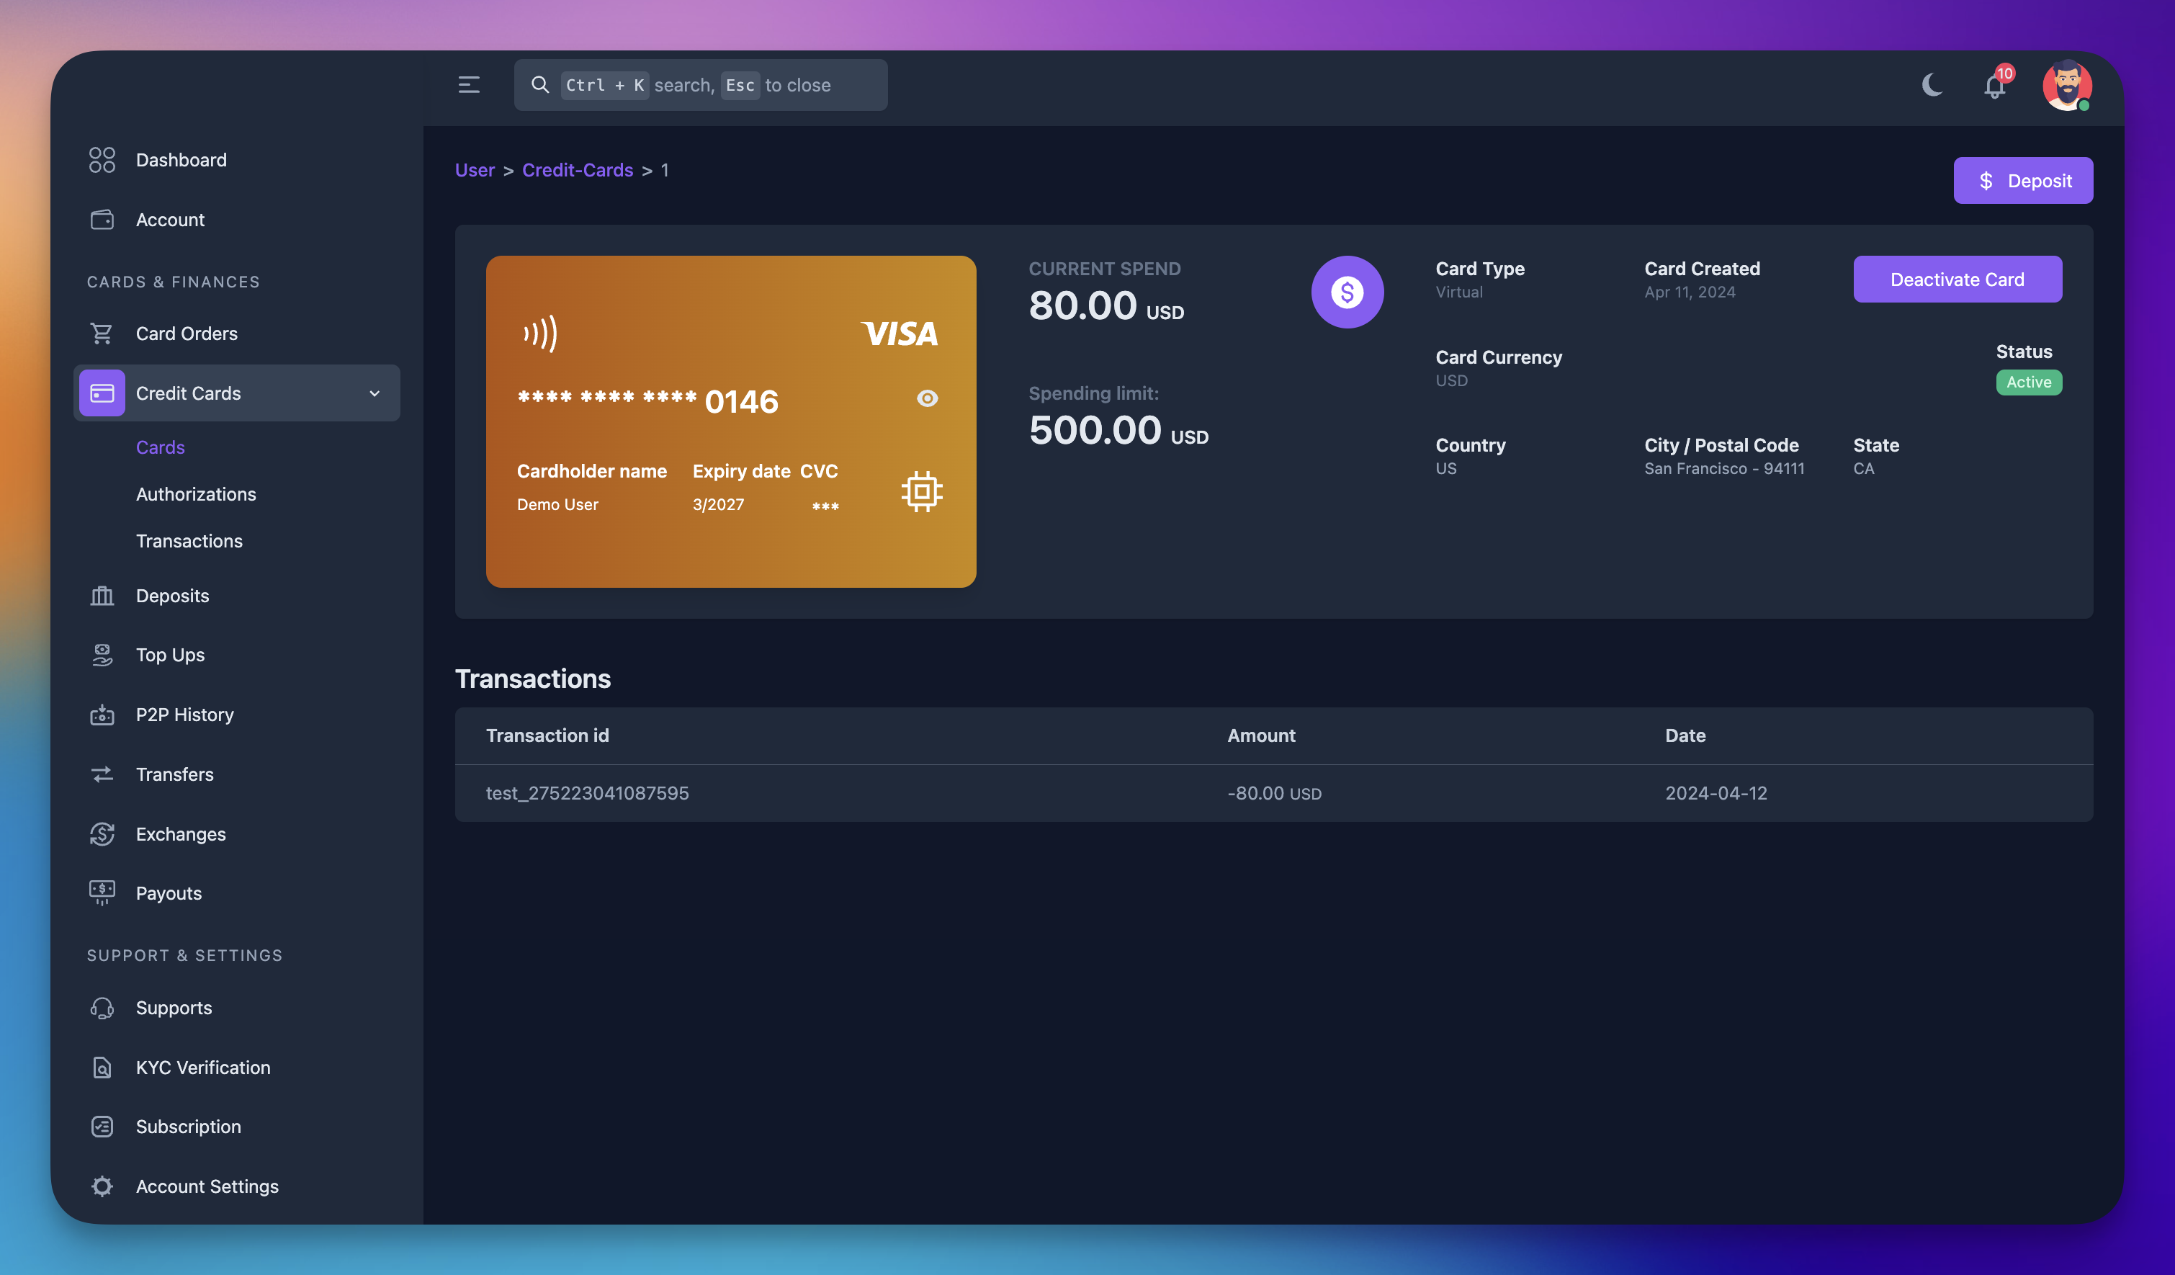The height and width of the screenshot is (1275, 2175).
Task: Collapse the sidebar with the hamburger toggle
Action: (x=469, y=84)
